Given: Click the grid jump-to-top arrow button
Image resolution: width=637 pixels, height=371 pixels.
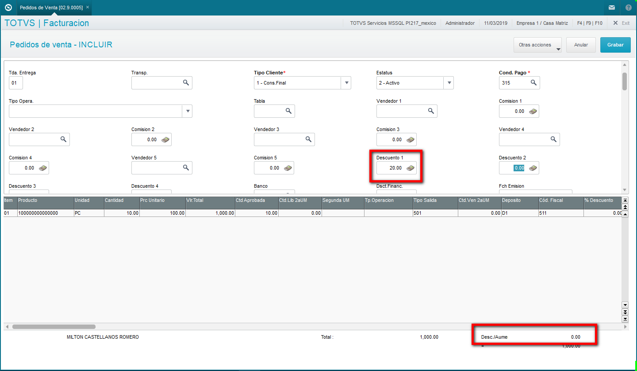Looking at the screenshot, I should pyautogui.click(x=625, y=201).
